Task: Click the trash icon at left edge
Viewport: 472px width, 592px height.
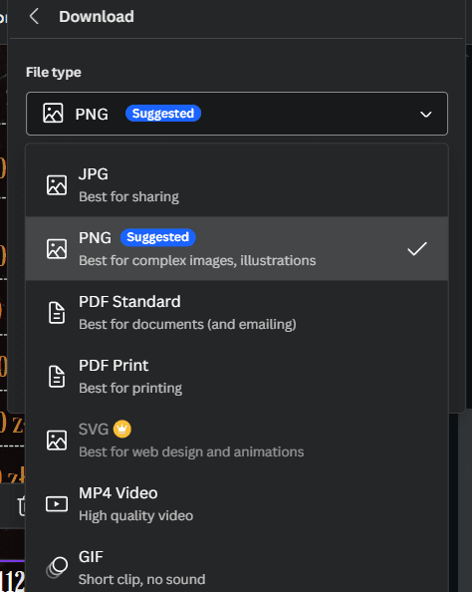Action: click(22, 506)
